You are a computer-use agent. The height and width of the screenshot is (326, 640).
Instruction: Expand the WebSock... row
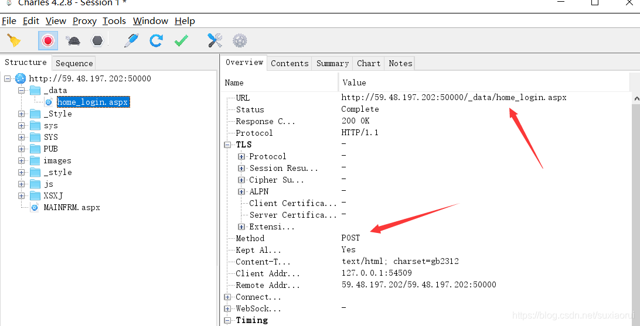click(227, 309)
